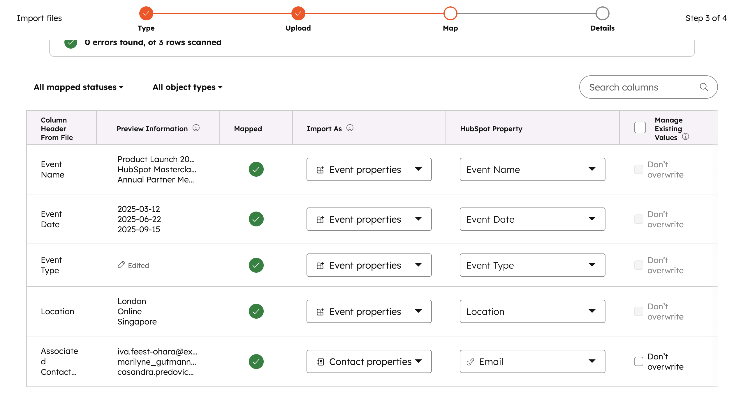Check Don't overwrite for Associated Contact row

(x=638, y=361)
